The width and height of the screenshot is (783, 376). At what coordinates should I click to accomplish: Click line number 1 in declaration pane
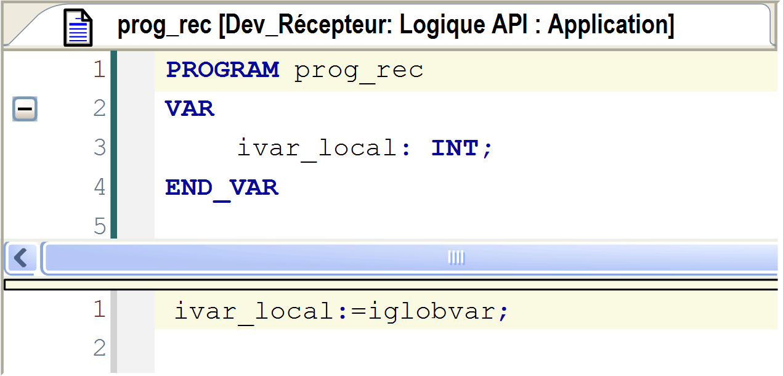click(99, 70)
